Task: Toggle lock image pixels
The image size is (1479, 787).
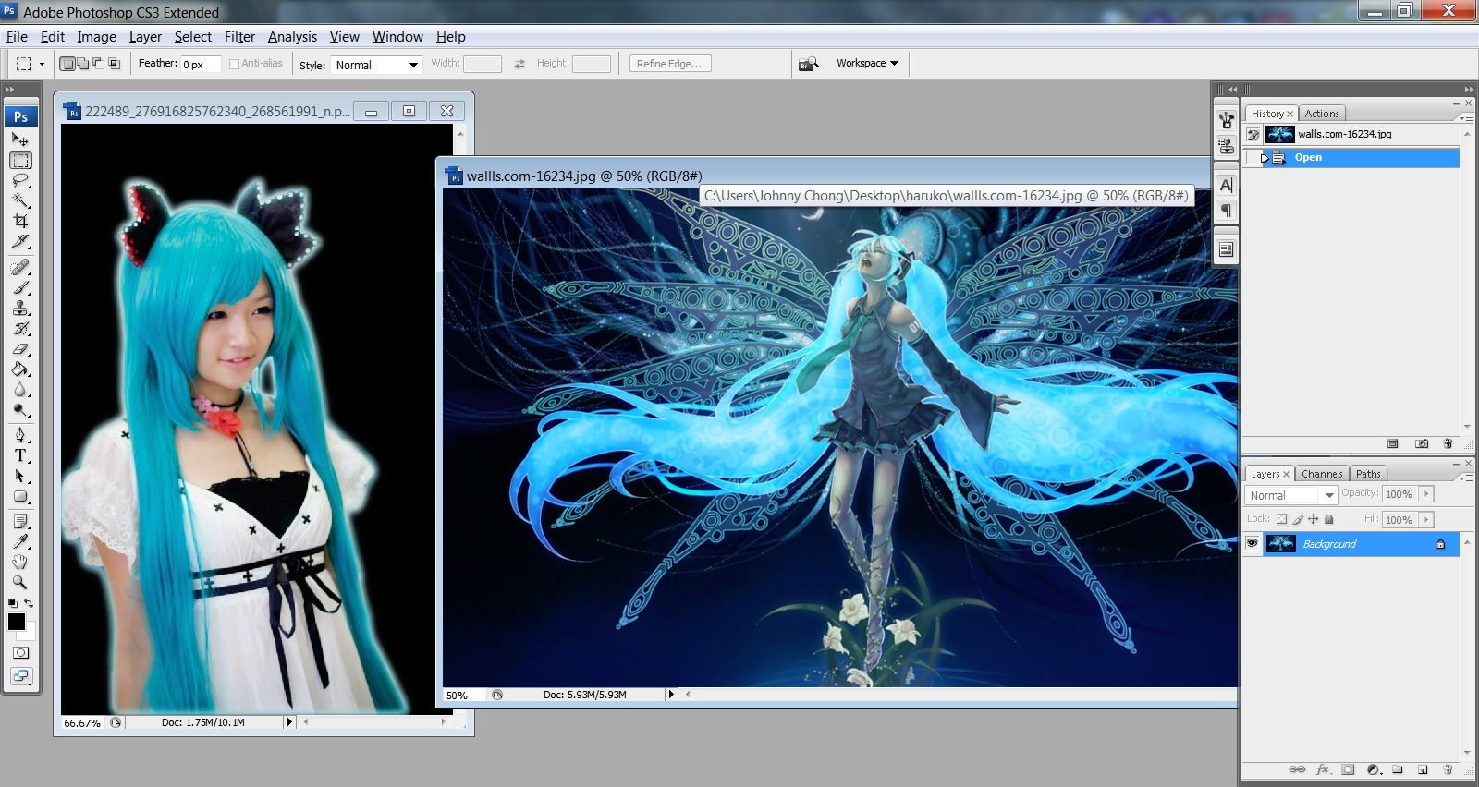Action: (x=1297, y=519)
